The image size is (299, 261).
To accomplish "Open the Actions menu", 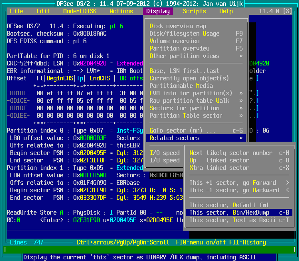I will [x=121, y=11].
